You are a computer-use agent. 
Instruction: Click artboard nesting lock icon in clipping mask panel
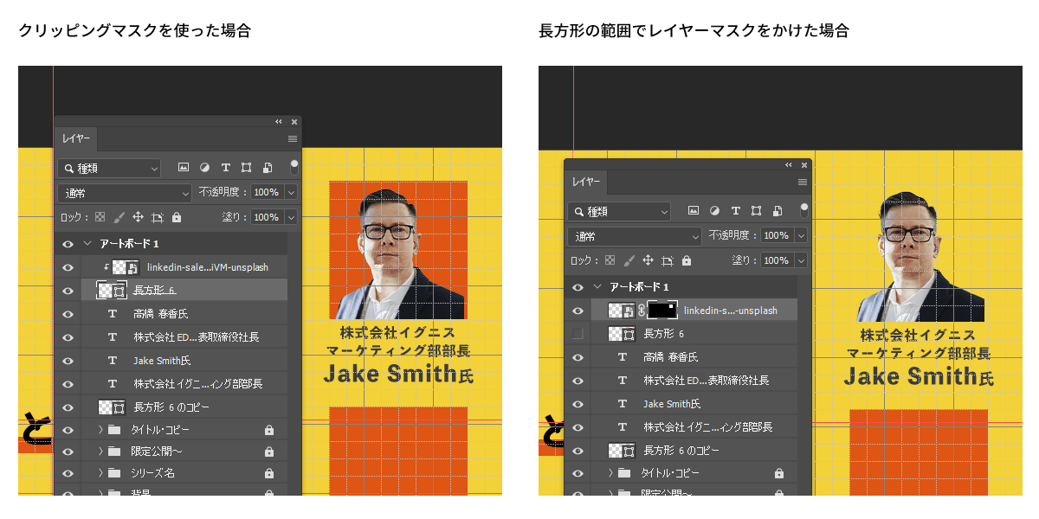158,217
